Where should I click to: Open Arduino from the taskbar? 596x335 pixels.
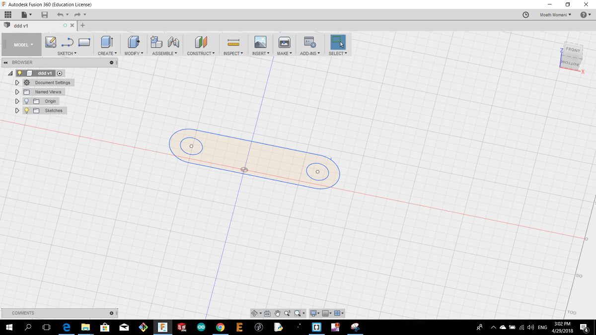(x=201, y=327)
